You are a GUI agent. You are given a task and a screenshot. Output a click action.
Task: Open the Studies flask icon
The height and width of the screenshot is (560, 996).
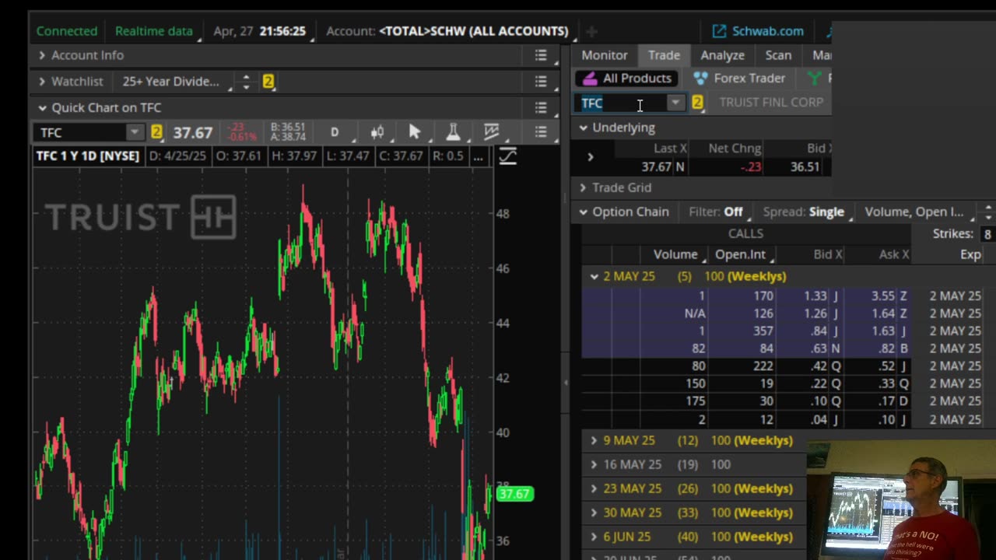453,132
